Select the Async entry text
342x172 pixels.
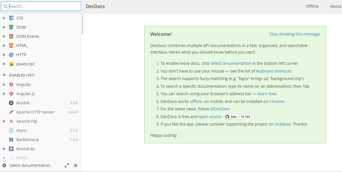(x=22, y=130)
